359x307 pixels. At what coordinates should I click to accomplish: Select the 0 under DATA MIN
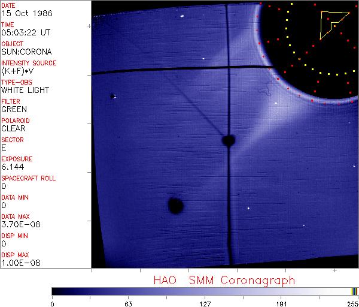(4, 205)
